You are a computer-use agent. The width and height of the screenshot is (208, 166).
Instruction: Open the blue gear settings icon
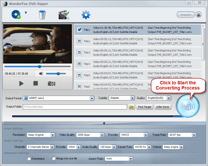pos(86,15)
